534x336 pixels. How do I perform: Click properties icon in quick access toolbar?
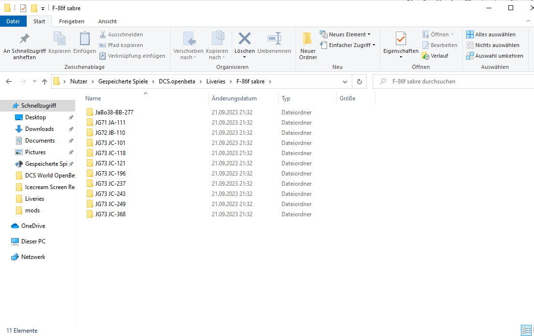[x=23, y=8]
